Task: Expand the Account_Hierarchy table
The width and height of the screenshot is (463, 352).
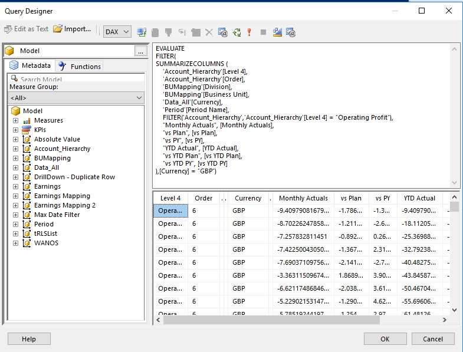Action: pos(16,149)
